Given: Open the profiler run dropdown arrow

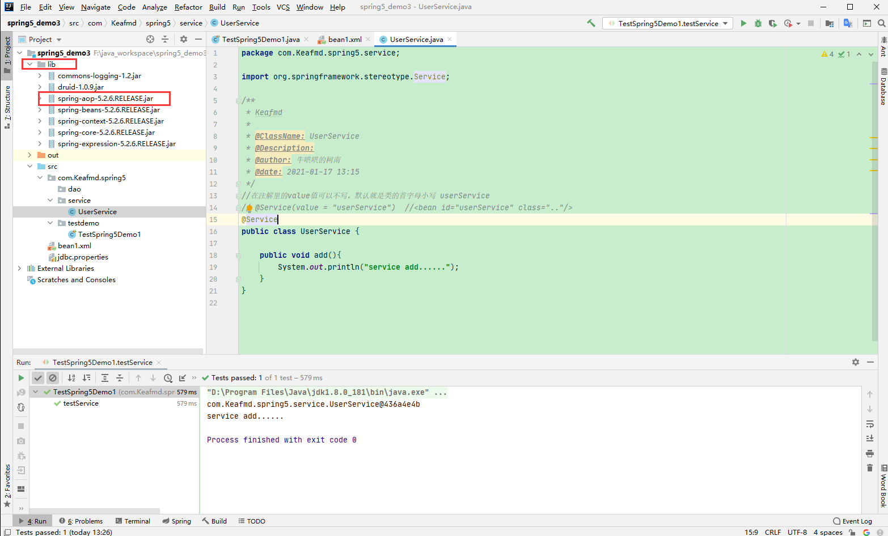Looking at the screenshot, I should tap(798, 23).
